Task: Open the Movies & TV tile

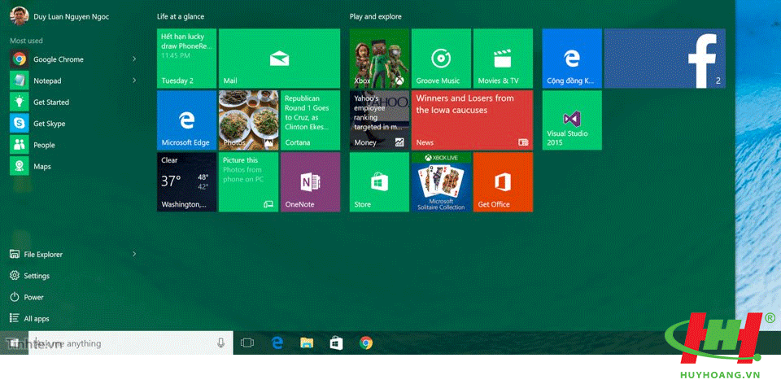Action: pos(503,59)
